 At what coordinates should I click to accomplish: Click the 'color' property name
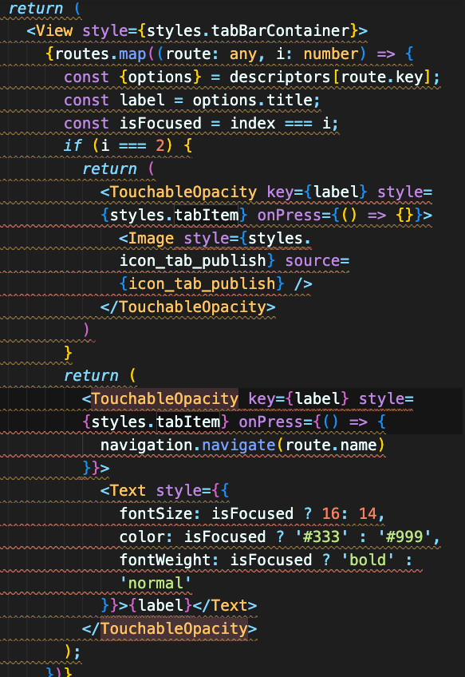coord(141,537)
